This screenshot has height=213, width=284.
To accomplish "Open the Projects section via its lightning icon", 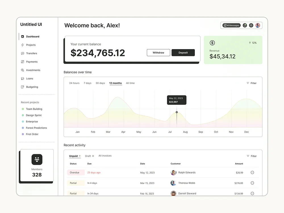I will click(x=22, y=45).
